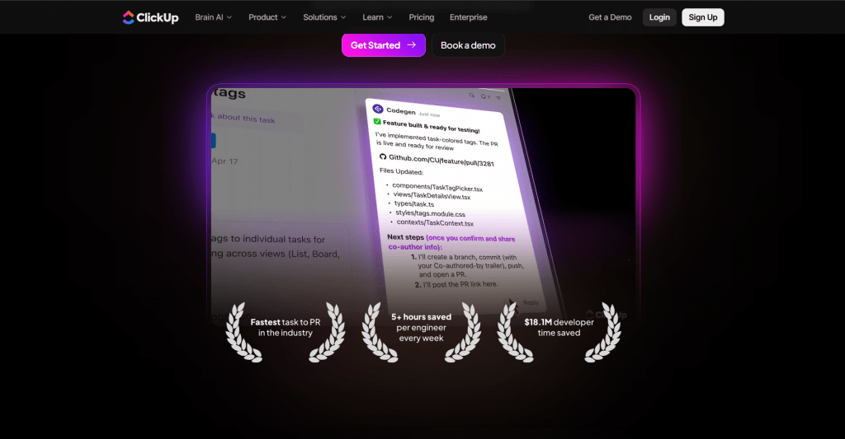Click types/task.ts file name

point(414,204)
